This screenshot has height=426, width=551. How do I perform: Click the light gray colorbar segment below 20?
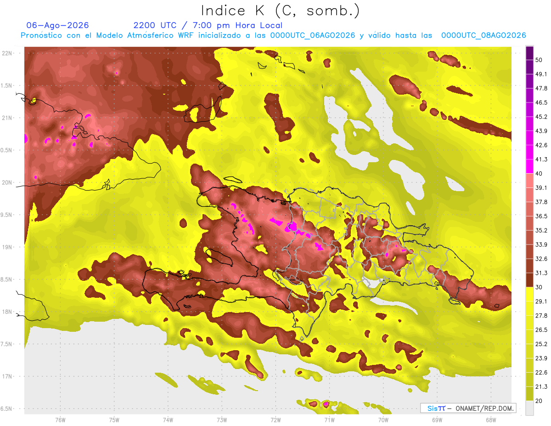point(530,408)
